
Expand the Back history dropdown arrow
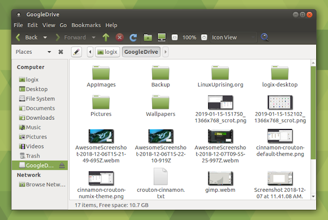45,37
